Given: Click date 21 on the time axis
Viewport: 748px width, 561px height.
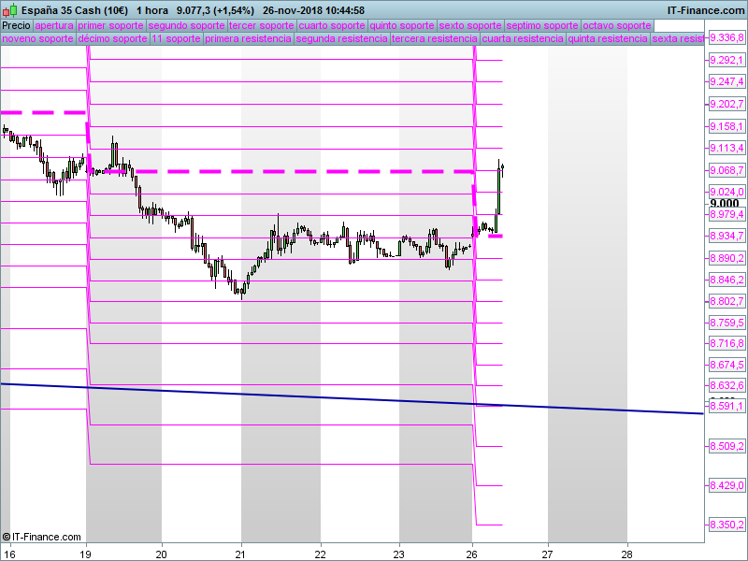Looking at the screenshot, I should click(x=241, y=554).
